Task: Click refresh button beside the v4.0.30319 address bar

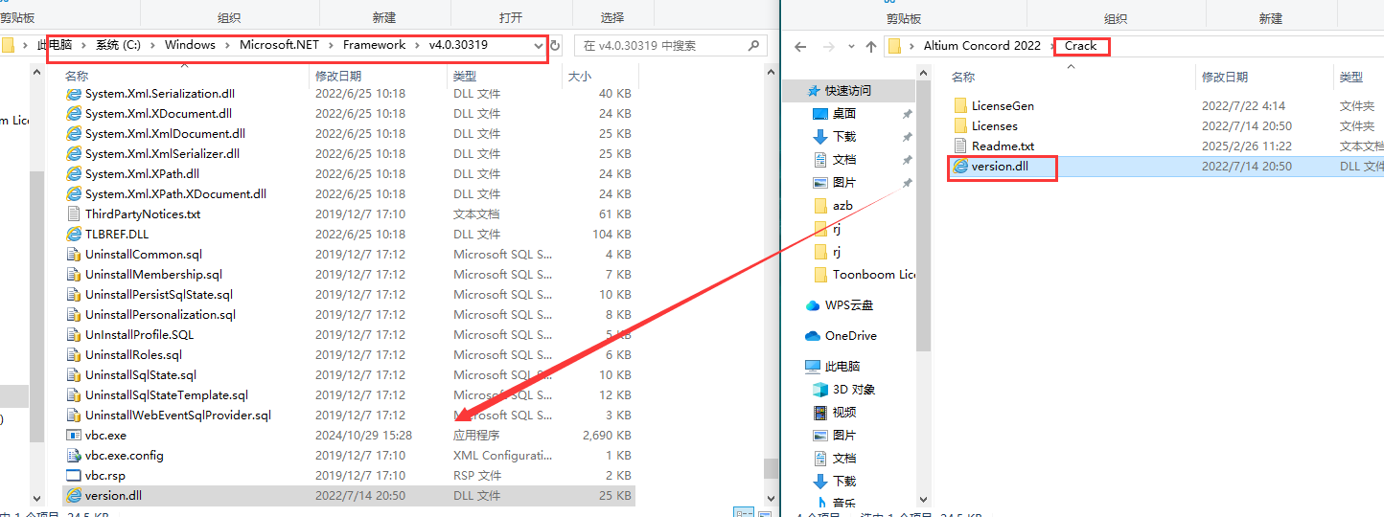Action: 555,46
